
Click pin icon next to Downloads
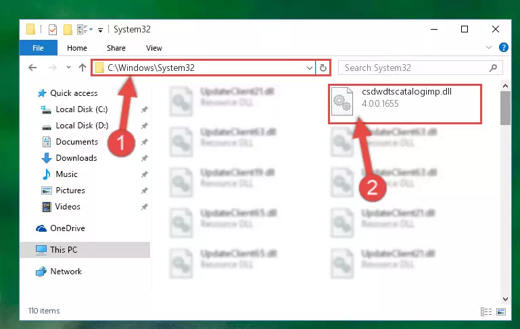tap(144, 158)
